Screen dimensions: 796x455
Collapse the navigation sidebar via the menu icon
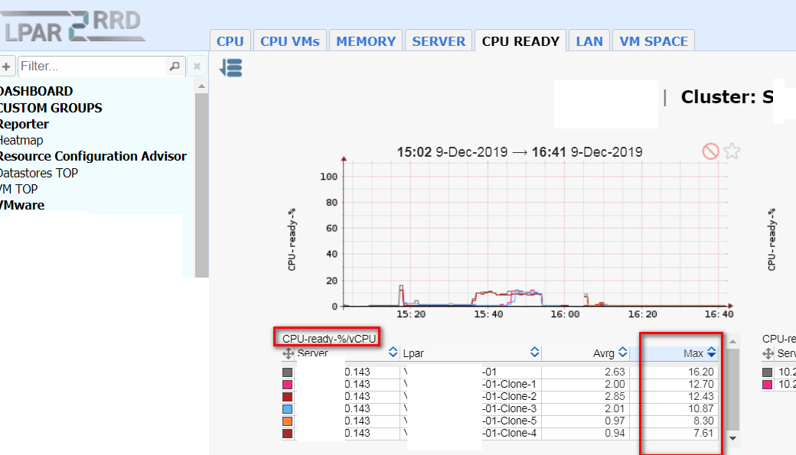click(x=231, y=68)
